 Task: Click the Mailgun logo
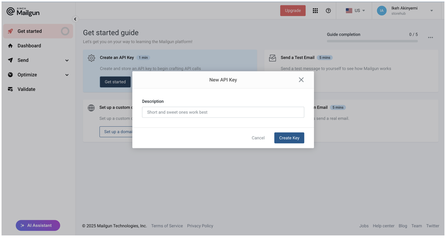pos(23,12)
